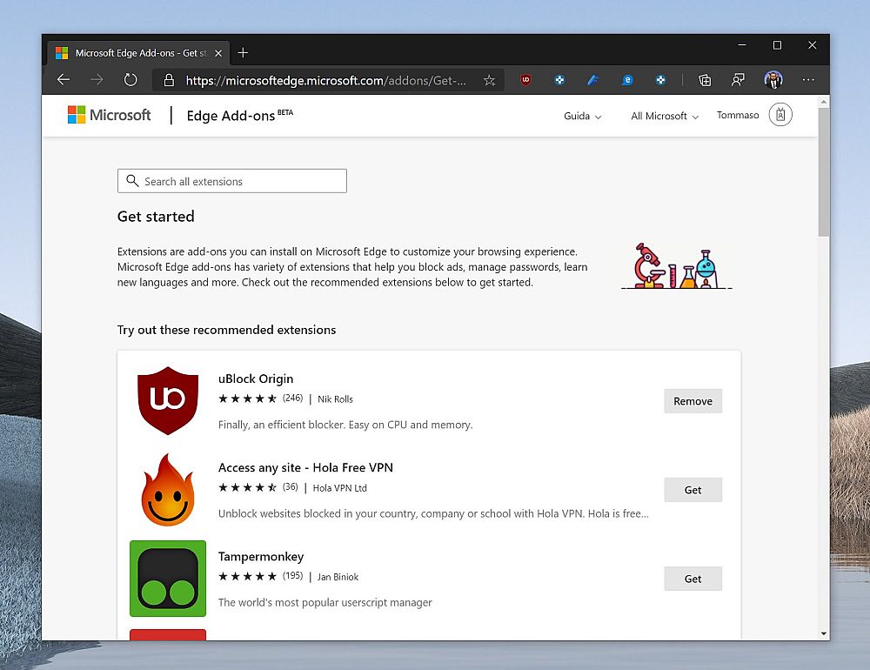
Task: Open the browser profile avatar menu
Action: [773, 80]
